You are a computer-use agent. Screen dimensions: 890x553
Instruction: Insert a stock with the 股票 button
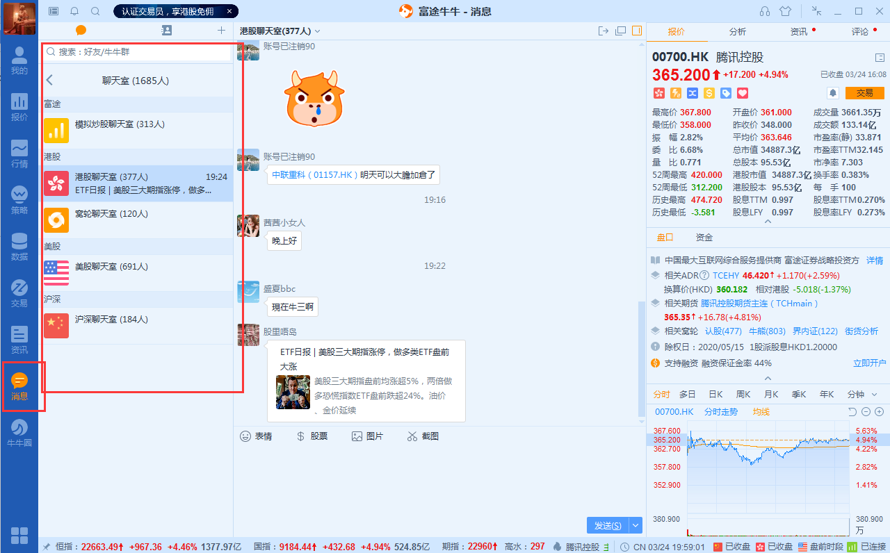pos(311,436)
